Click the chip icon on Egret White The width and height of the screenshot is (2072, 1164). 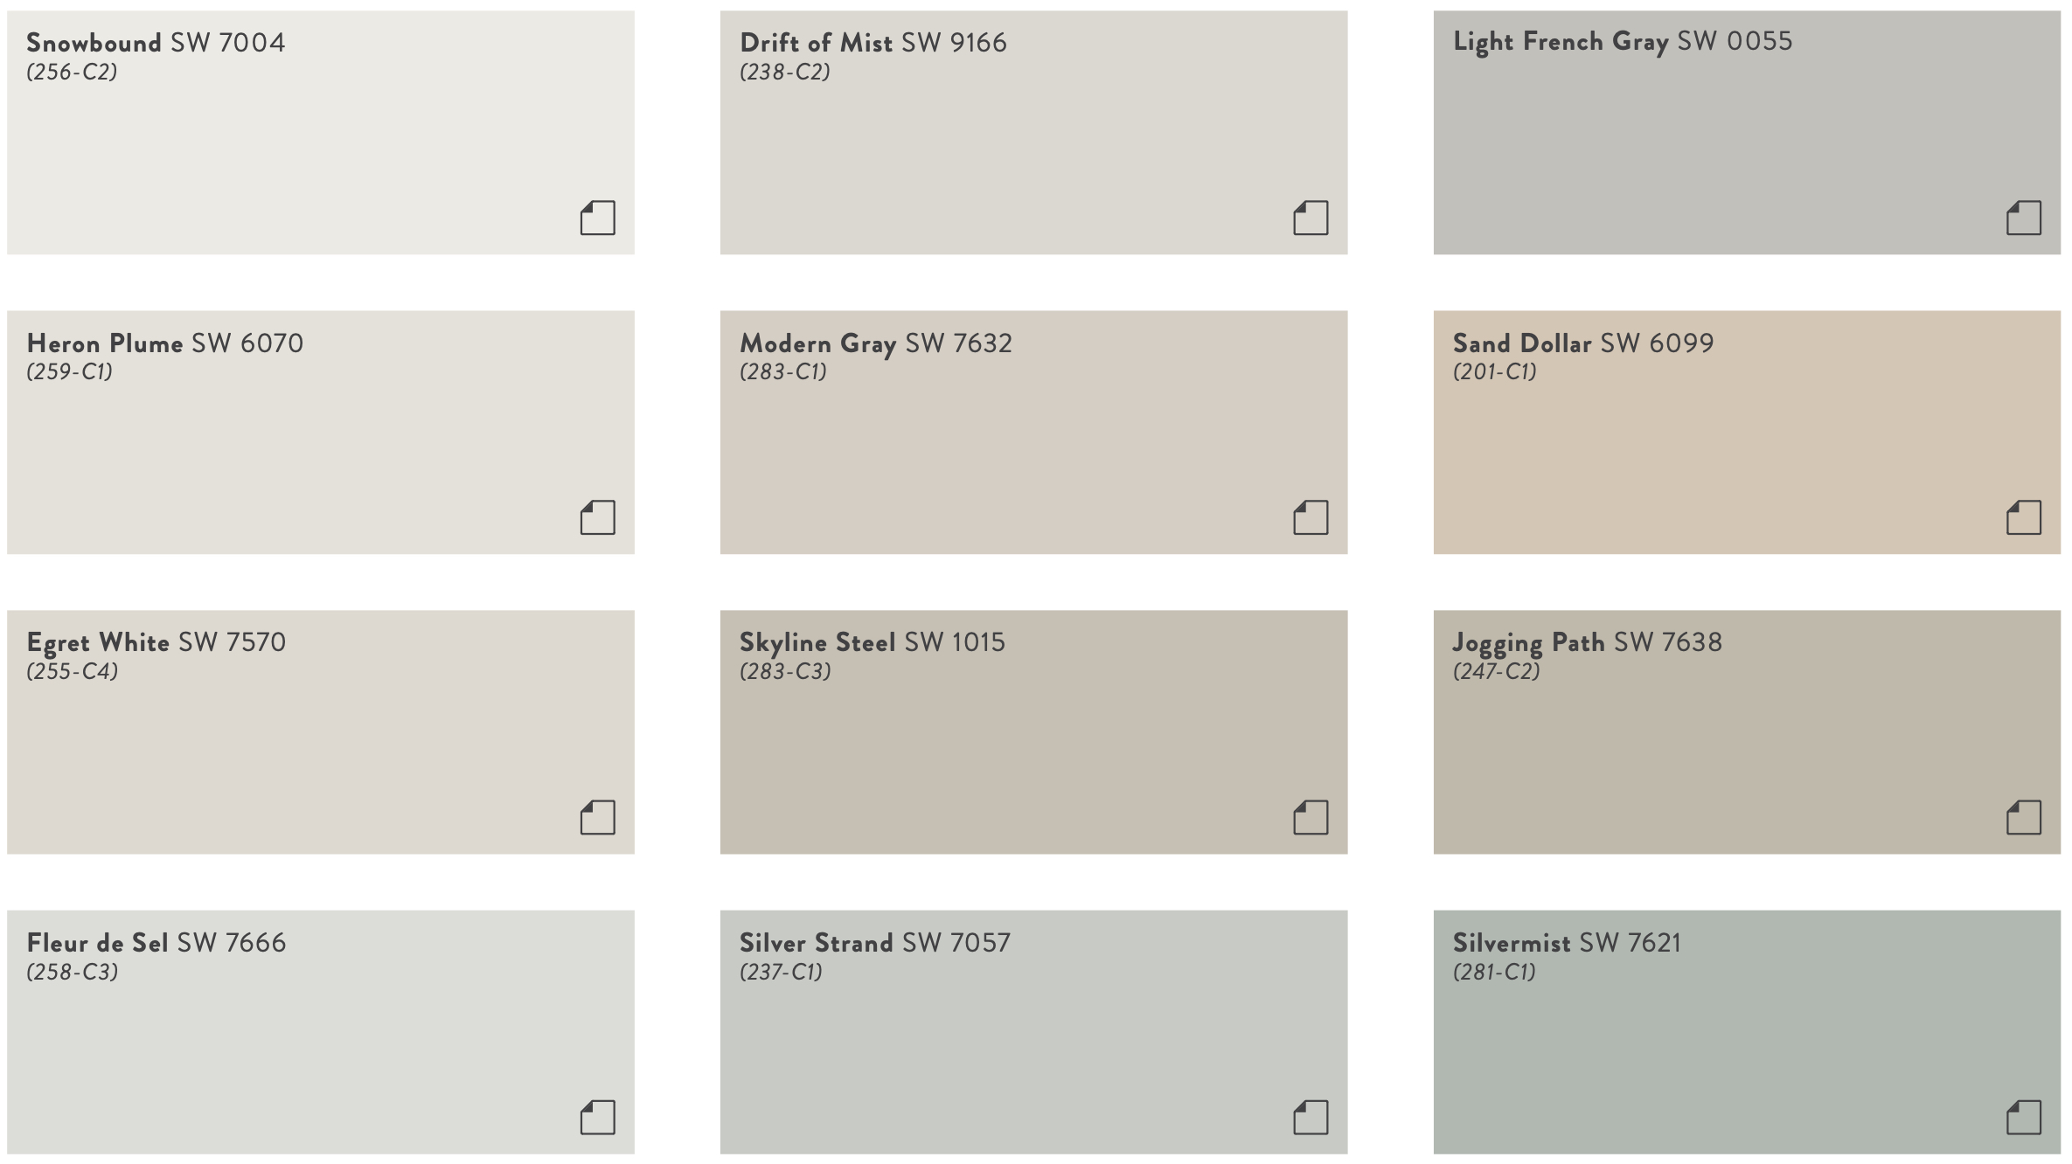click(598, 817)
